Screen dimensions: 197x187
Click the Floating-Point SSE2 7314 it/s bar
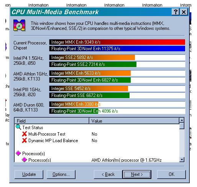(93, 64)
